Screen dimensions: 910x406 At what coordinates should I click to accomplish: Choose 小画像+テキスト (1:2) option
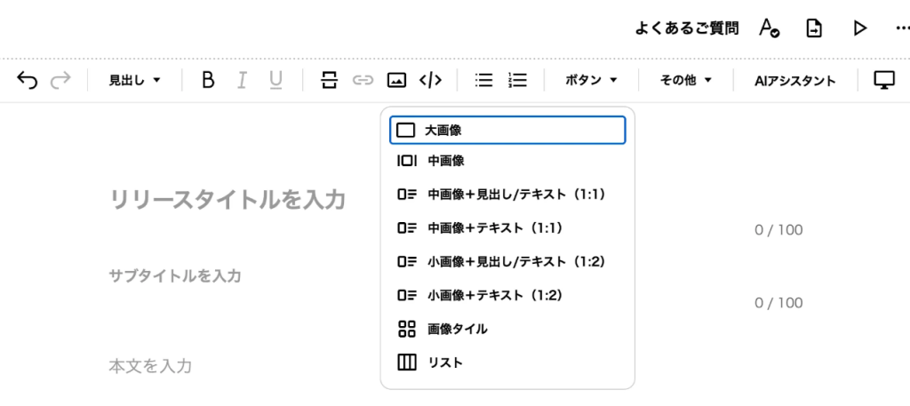click(507, 295)
